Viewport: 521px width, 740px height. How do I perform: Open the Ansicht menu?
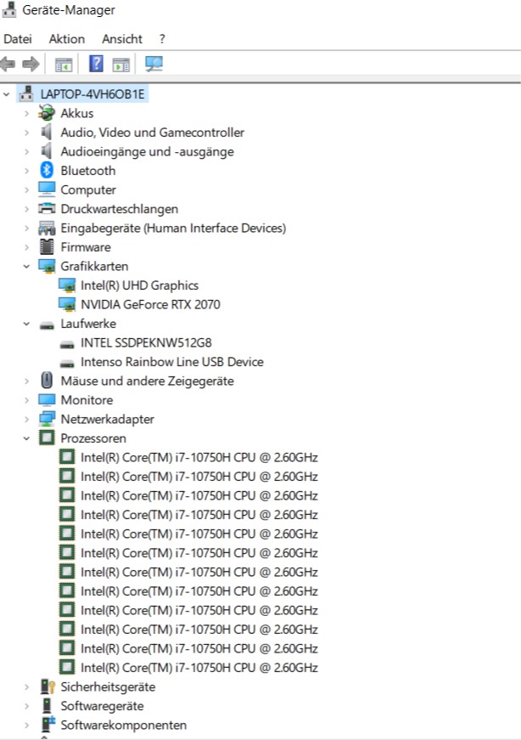click(122, 39)
